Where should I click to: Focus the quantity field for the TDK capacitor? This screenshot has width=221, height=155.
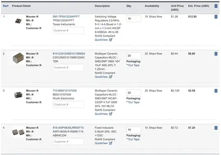coord(134,56)
